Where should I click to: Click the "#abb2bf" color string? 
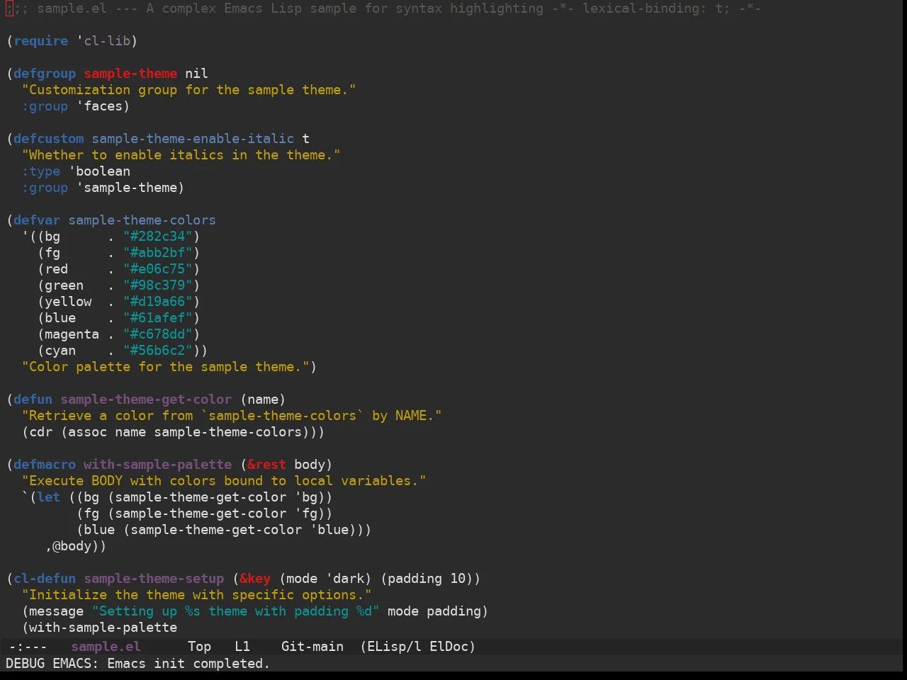tap(158, 253)
